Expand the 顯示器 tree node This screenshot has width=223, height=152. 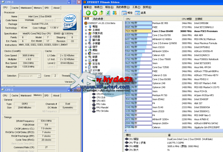coord(86,40)
